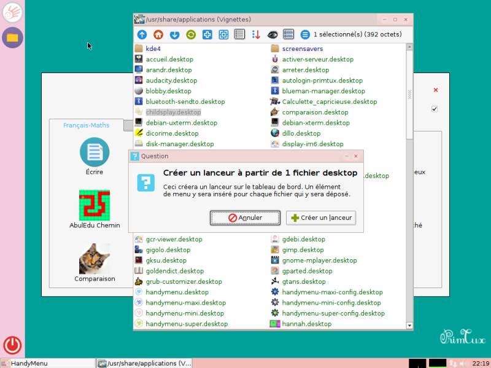Click the file list scroll-up arrow

pyautogui.click(x=409, y=47)
